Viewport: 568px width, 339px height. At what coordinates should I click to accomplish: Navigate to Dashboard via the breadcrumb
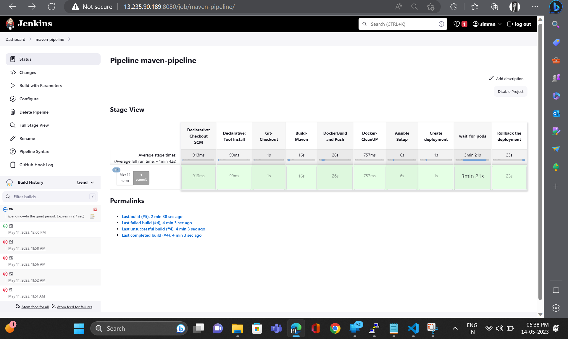pyautogui.click(x=15, y=39)
